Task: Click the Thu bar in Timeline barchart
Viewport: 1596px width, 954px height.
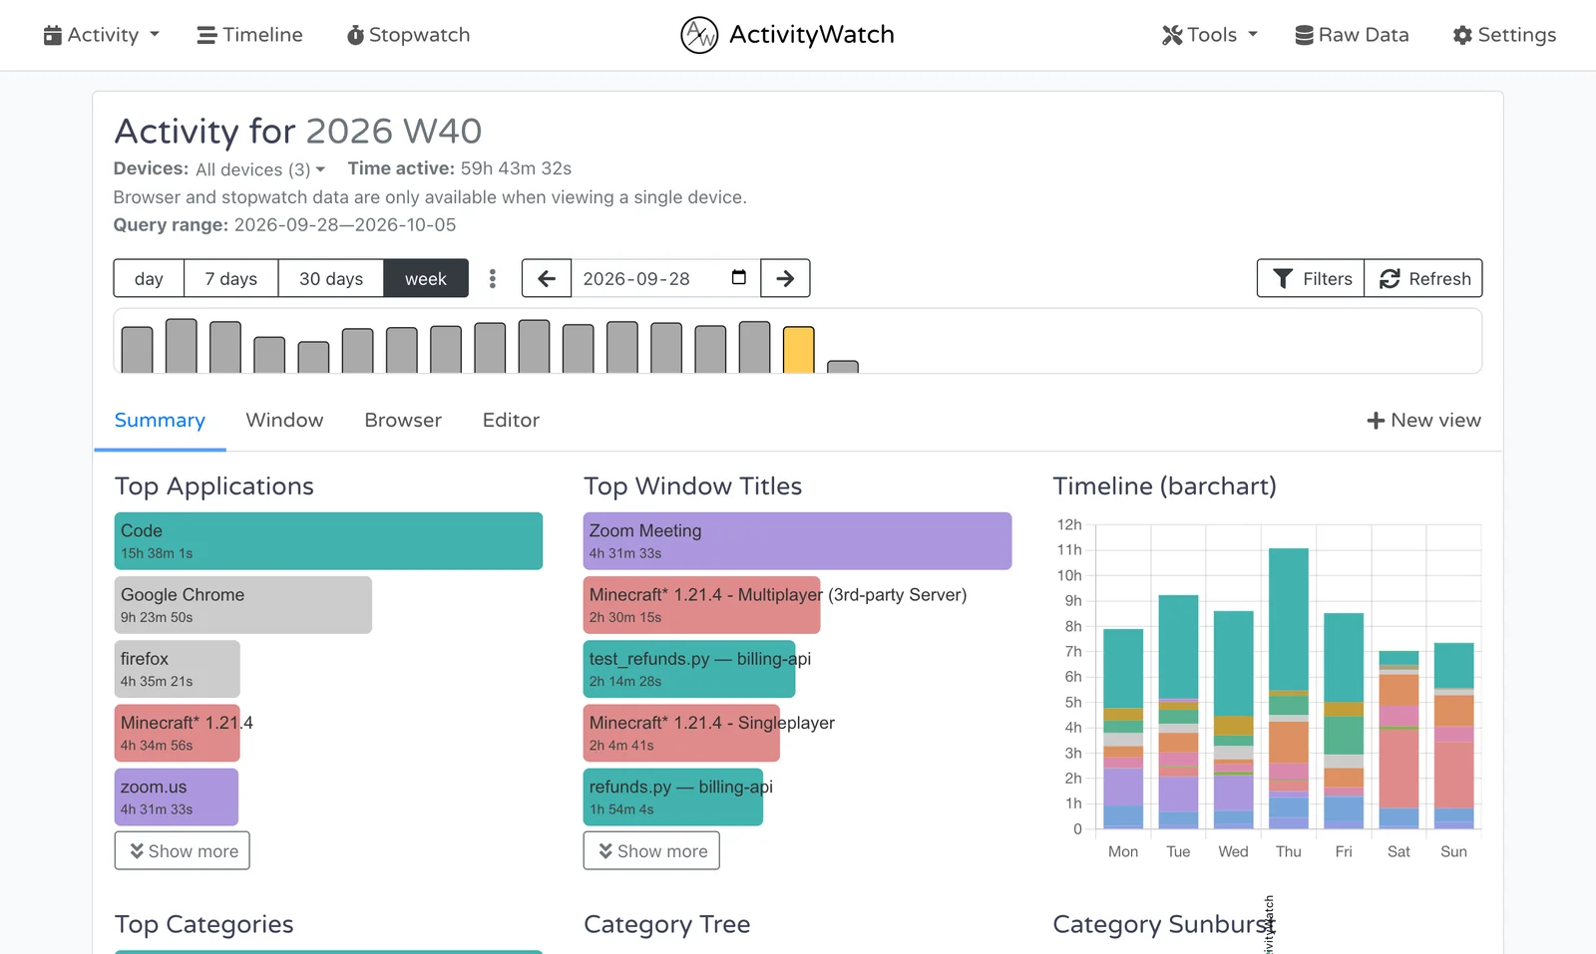Action: tap(1288, 688)
